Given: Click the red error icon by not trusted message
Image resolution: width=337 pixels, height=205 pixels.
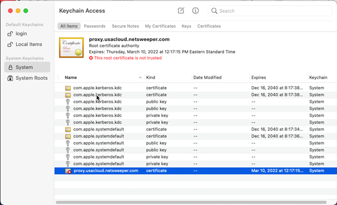Looking at the screenshot, I should point(91,58).
